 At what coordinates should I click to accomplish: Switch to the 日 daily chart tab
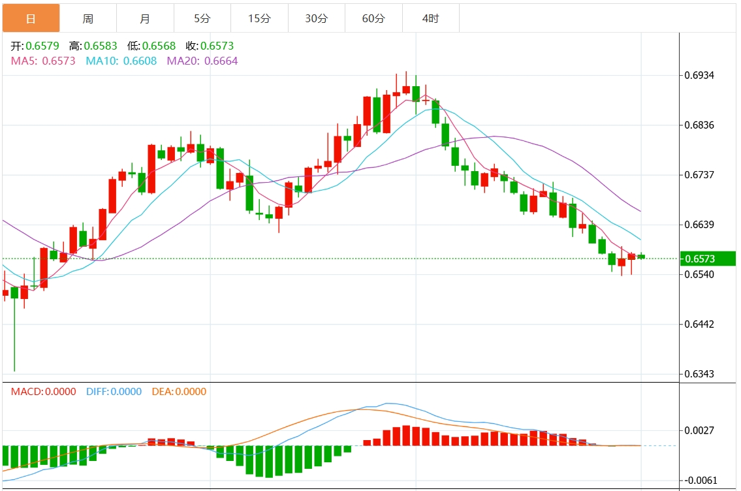pos(31,19)
